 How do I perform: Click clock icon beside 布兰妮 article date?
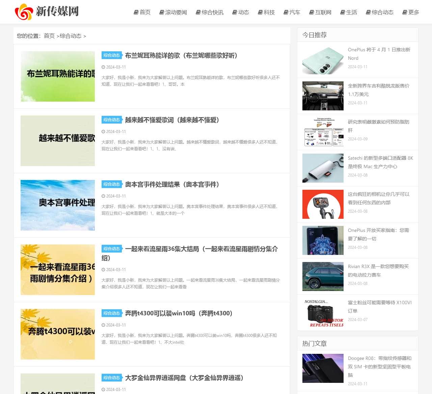[103, 67]
